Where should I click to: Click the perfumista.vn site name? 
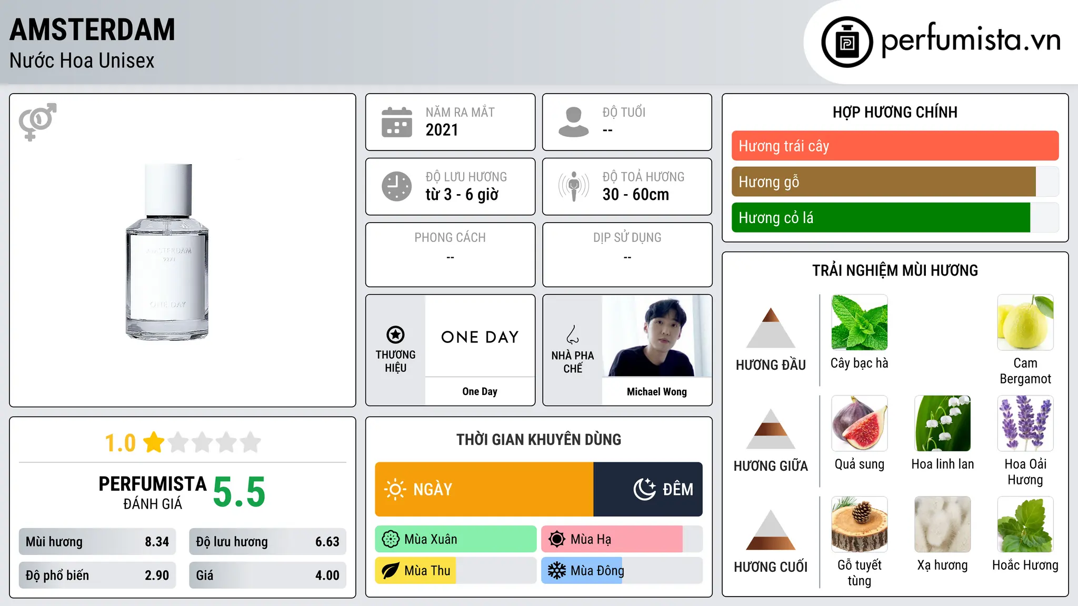click(971, 40)
